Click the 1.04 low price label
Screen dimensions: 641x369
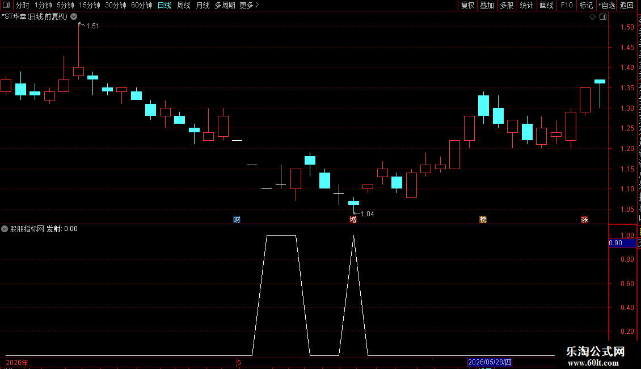pyautogui.click(x=368, y=214)
